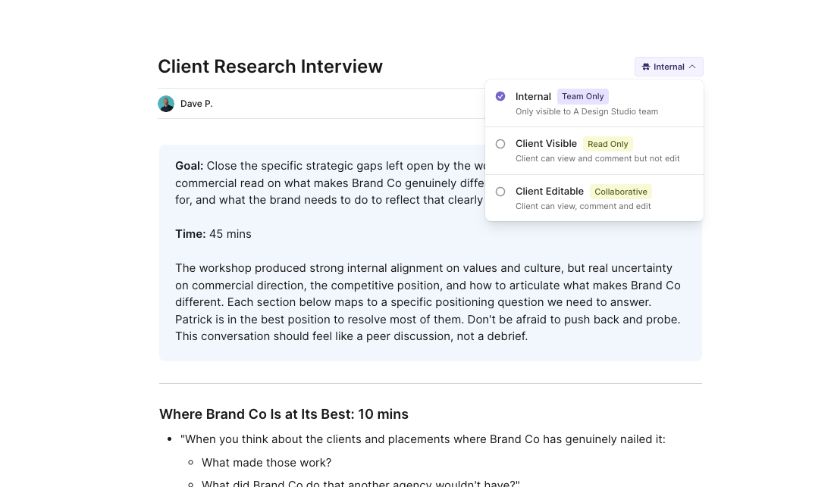Choose the Internal option label in the menu
The height and width of the screenshot is (487, 834).
(533, 96)
